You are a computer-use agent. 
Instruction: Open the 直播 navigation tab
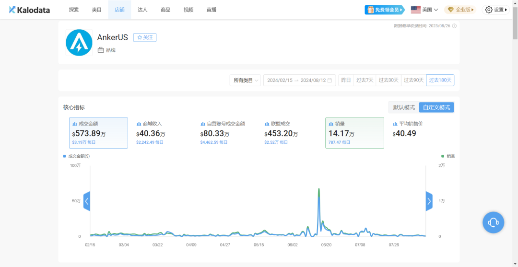point(211,10)
